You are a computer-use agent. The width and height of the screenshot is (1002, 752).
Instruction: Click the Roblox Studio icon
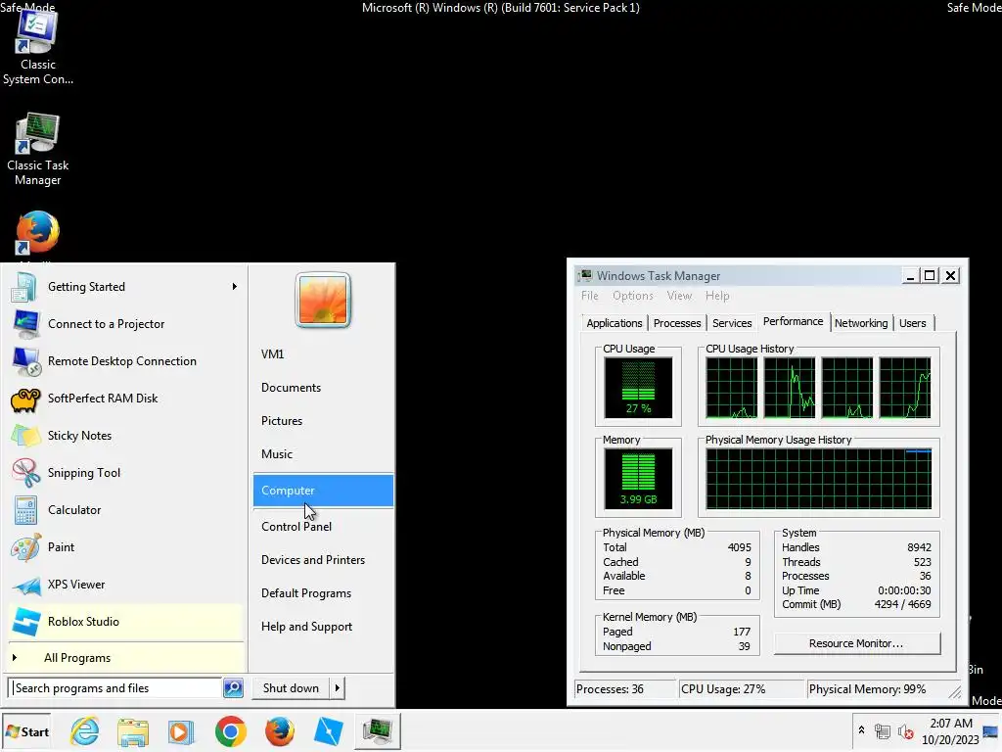click(x=26, y=622)
